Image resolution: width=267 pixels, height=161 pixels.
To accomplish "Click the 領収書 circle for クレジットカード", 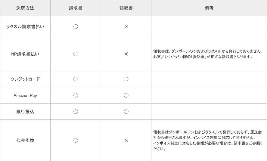I will click(x=126, y=79).
